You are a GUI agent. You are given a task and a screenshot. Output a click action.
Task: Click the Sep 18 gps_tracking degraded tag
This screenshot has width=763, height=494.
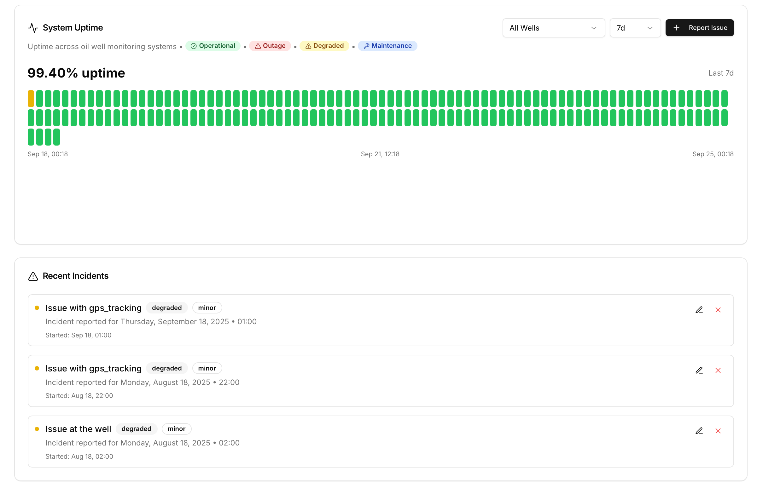click(x=167, y=308)
